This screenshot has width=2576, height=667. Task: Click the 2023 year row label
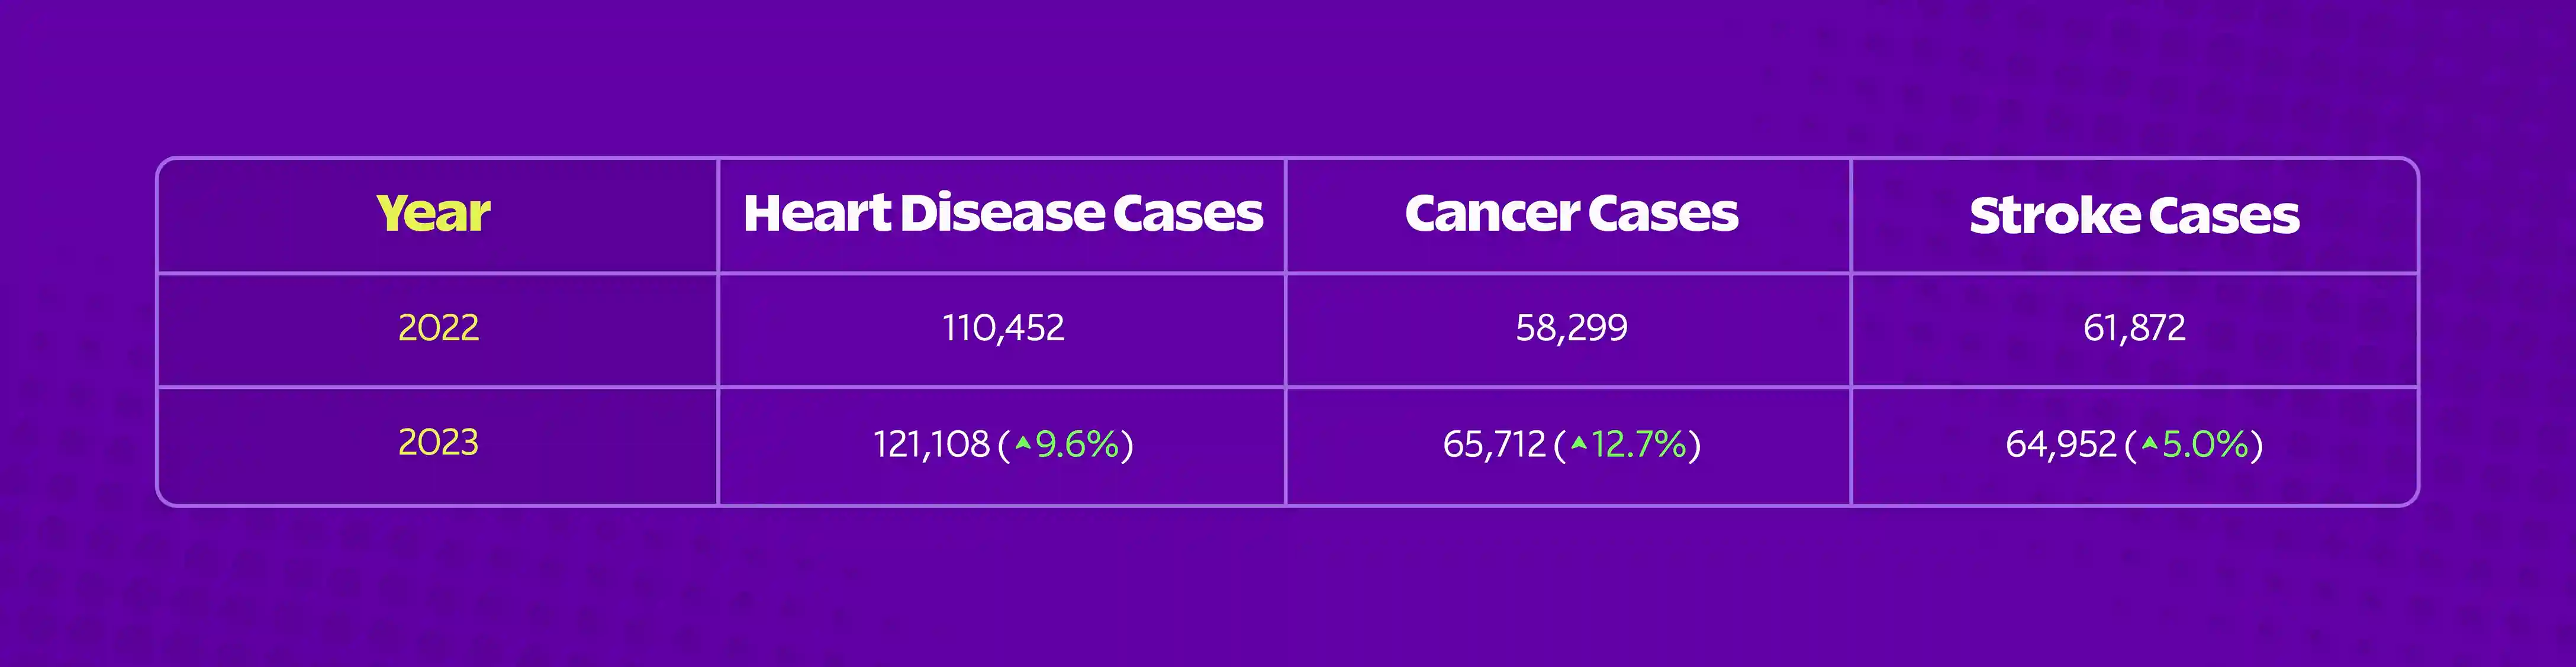[x=438, y=442]
